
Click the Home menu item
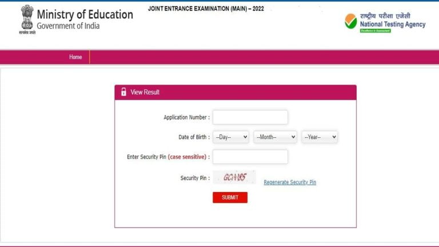(75, 57)
